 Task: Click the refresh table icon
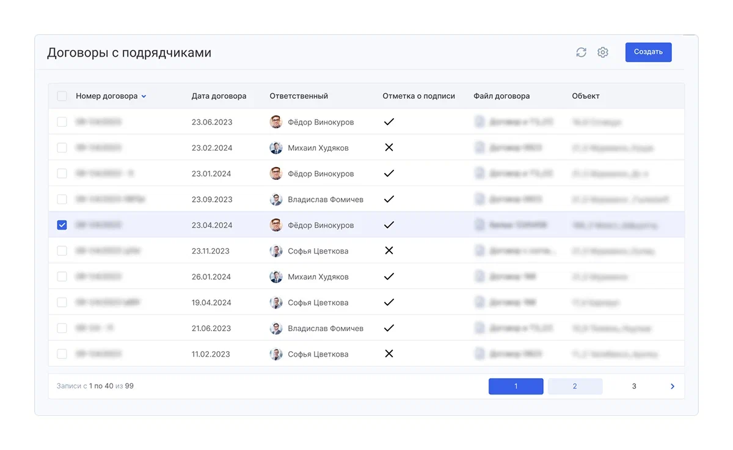tap(581, 52)
